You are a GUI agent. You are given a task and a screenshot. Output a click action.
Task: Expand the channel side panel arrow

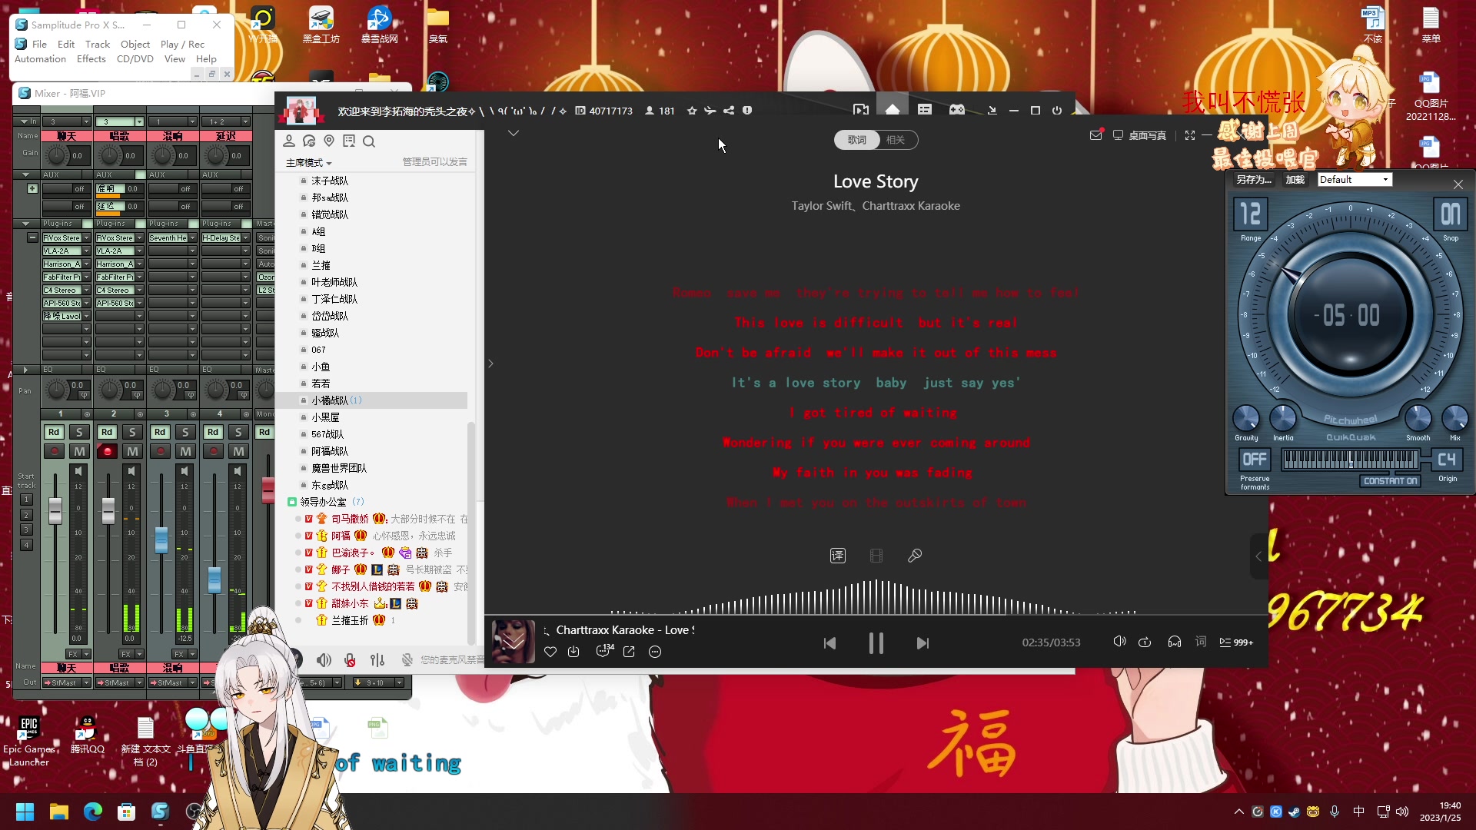coord(490,364)
